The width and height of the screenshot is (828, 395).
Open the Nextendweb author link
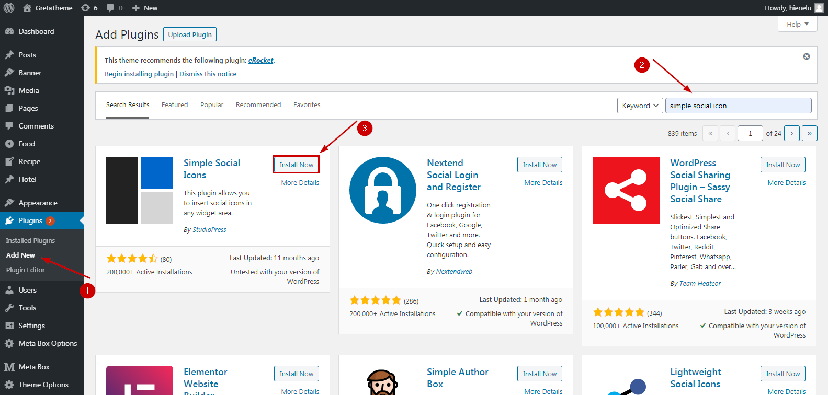454,271
